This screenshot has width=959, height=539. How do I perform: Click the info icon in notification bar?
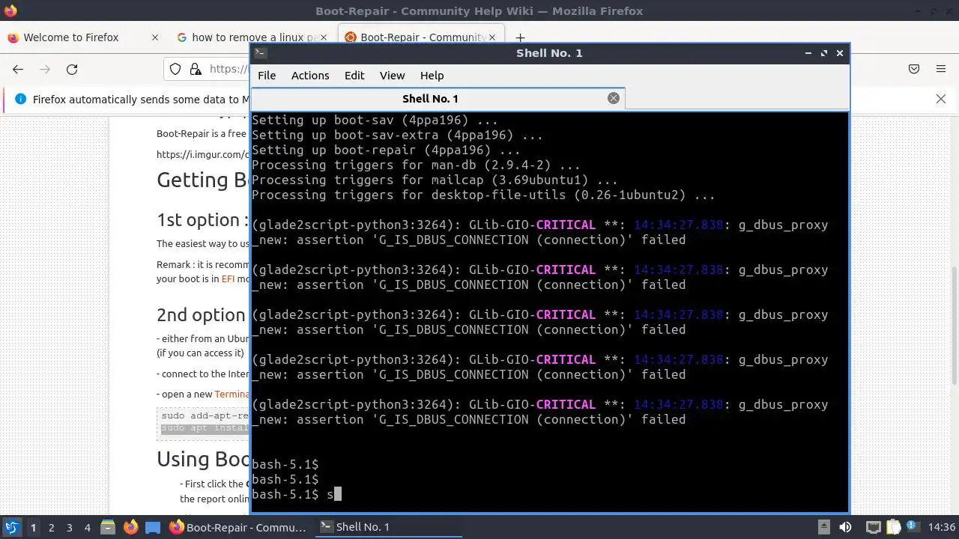click(x=20, y=99)
